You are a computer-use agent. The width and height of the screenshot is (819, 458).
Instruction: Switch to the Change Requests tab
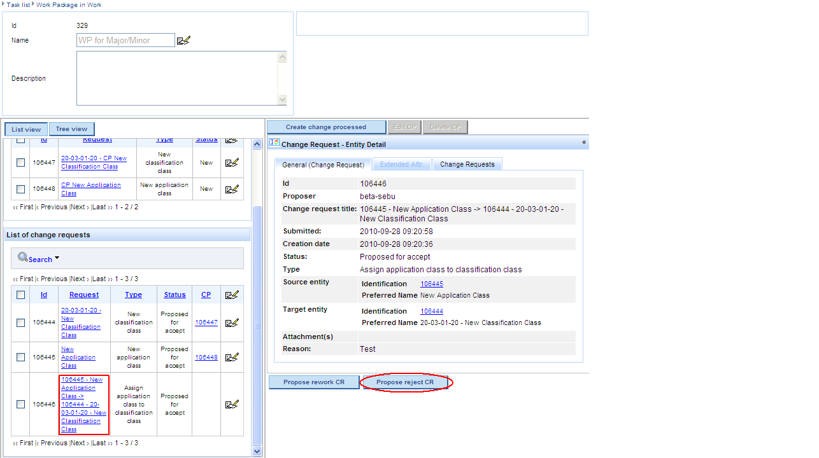click(467, 164)
